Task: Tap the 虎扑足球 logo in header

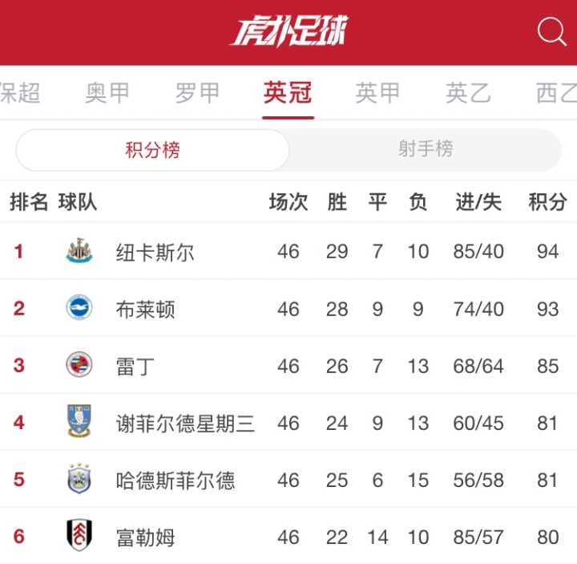Action: click(288, 31)
